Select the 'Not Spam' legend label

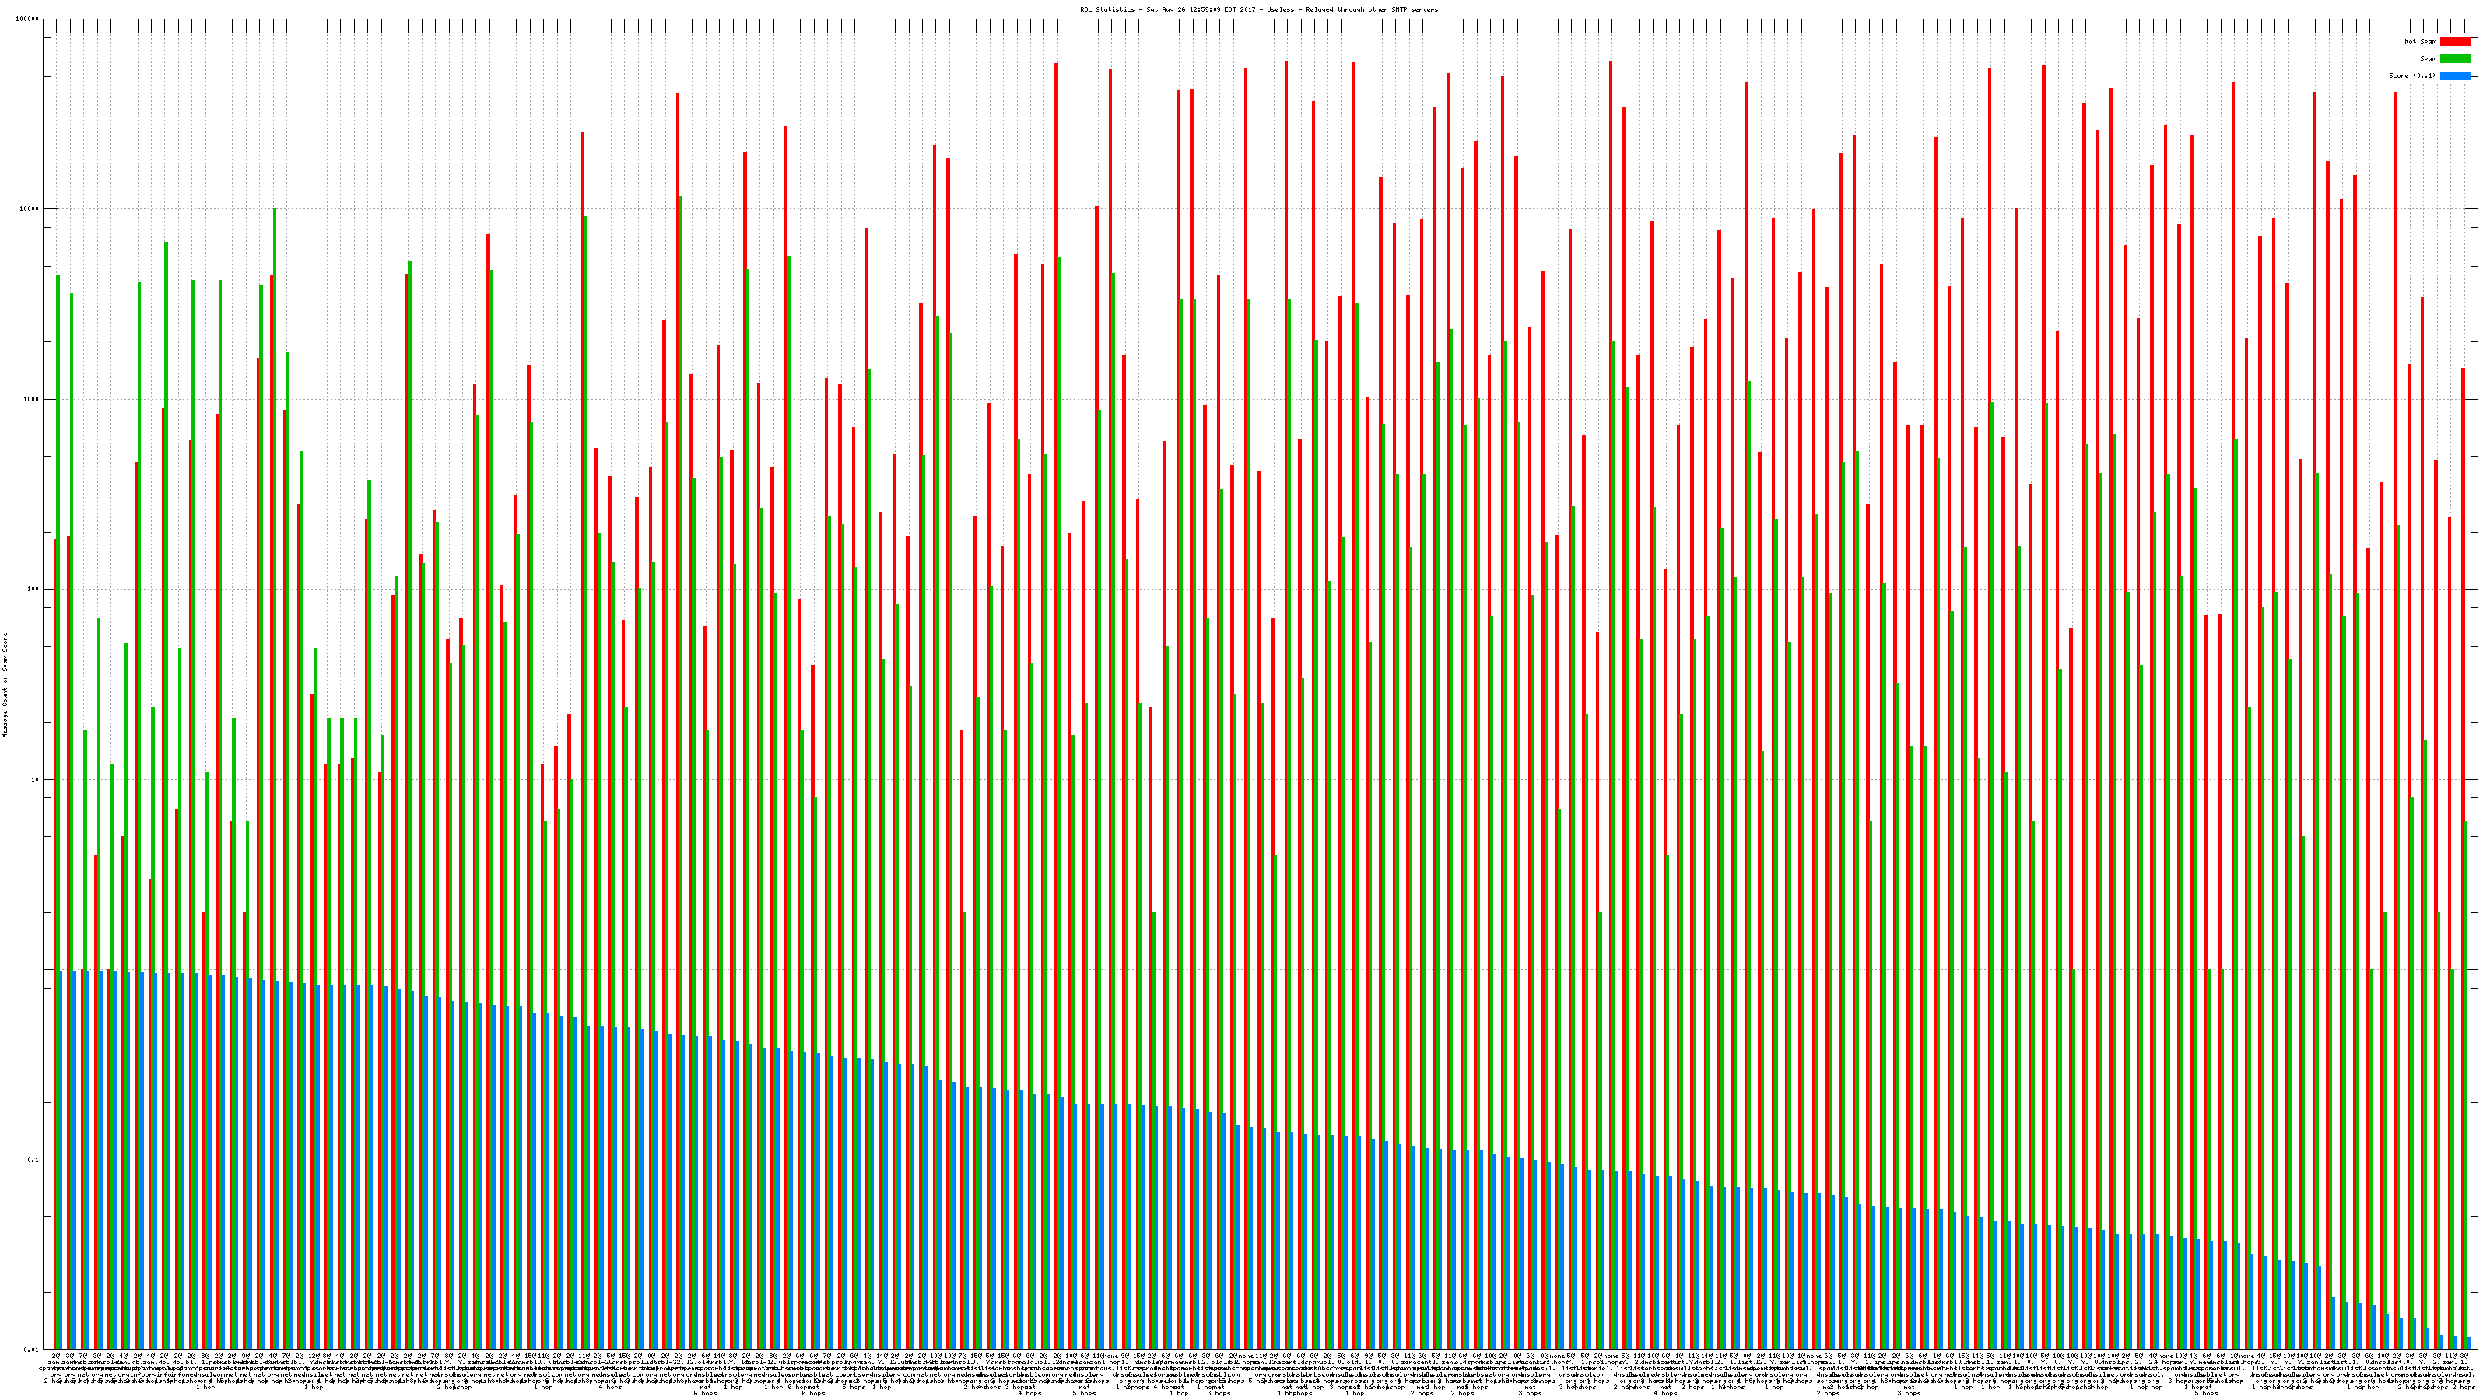(2421, 41)
